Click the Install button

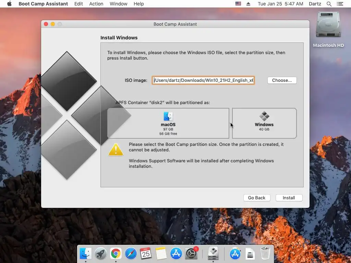289,198
